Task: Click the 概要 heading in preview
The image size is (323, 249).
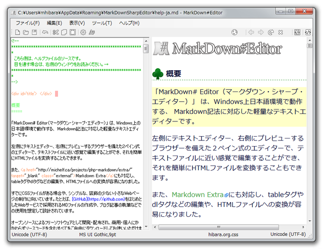Action: click(174, 74)
